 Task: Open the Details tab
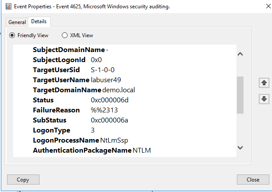point(39,21)
